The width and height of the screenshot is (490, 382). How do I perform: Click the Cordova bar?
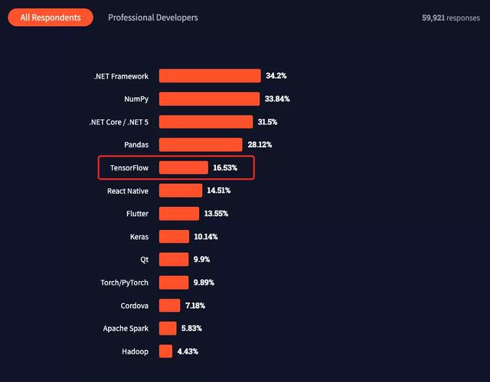tap(170, 306)
